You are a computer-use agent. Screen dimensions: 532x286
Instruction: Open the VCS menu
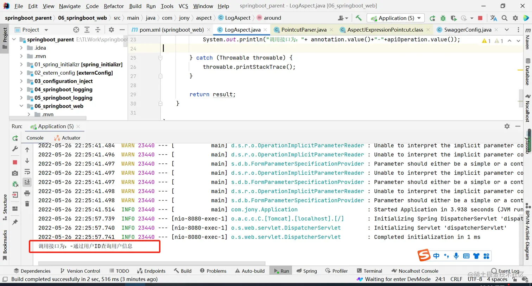tap(183, 6)
